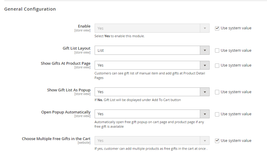Toggle system value checkbox for Open Popup Automatically

coord(217,114)
